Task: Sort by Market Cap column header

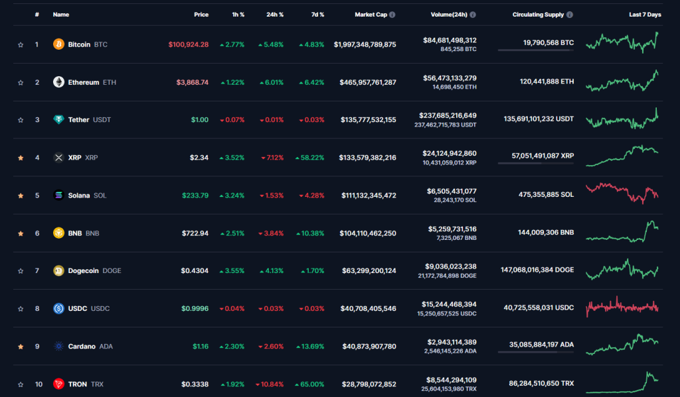Action: click(x=371, y=15)
